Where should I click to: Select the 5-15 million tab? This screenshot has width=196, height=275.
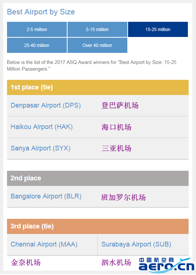(x=97, y=30)
